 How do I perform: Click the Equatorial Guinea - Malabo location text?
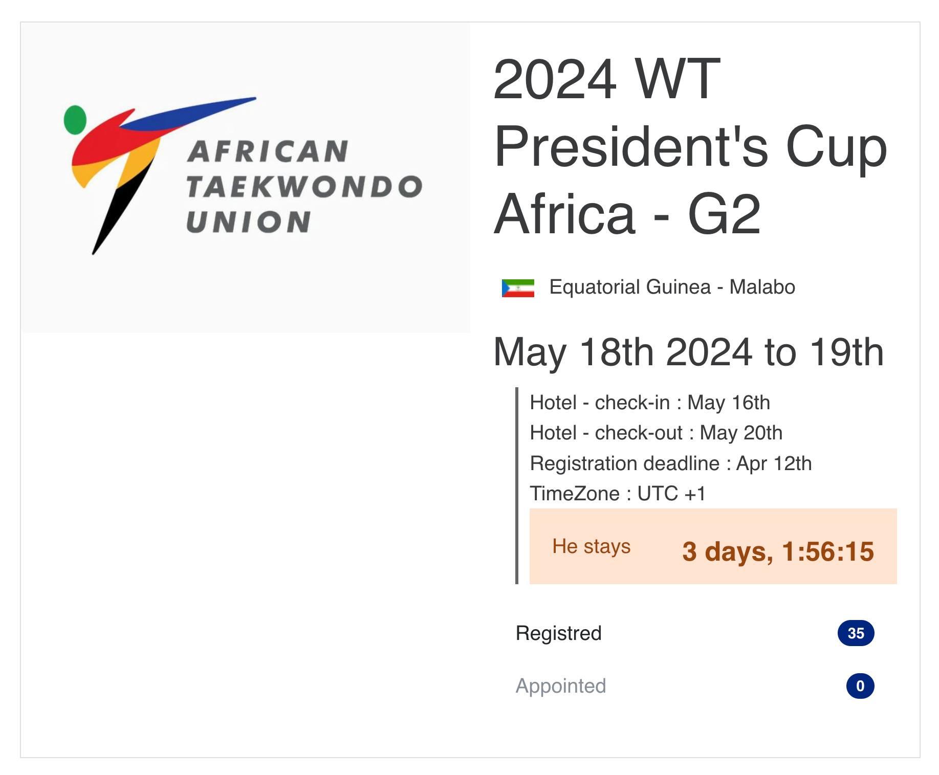[672, 287]
